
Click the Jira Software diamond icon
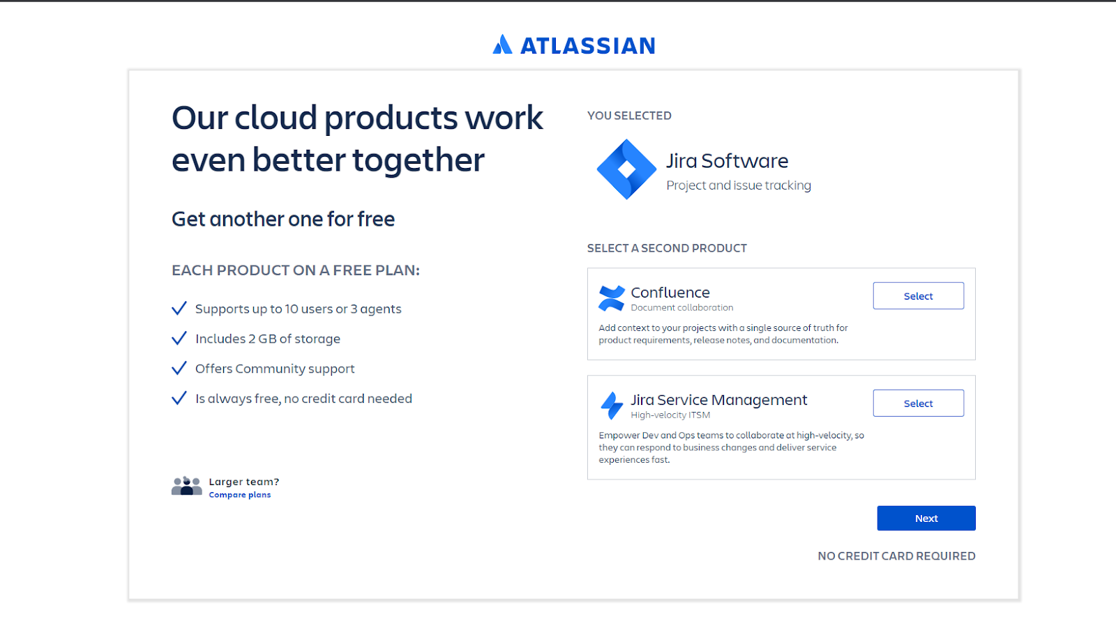click(626, 169)
